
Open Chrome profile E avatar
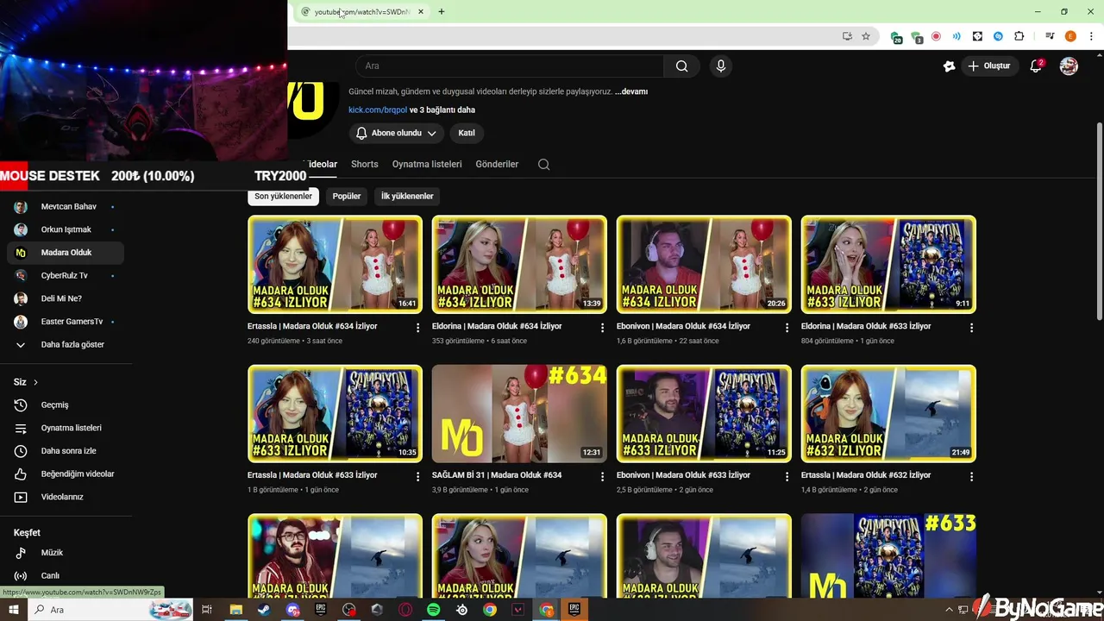pos(1070,36)
